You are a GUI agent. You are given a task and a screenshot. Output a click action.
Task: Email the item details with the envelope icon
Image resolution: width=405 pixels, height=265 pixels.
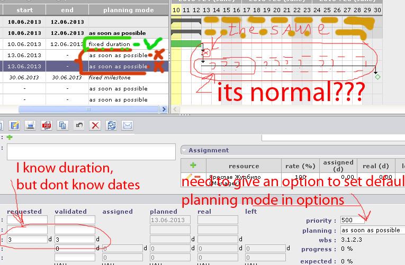[x=128, y=125]
